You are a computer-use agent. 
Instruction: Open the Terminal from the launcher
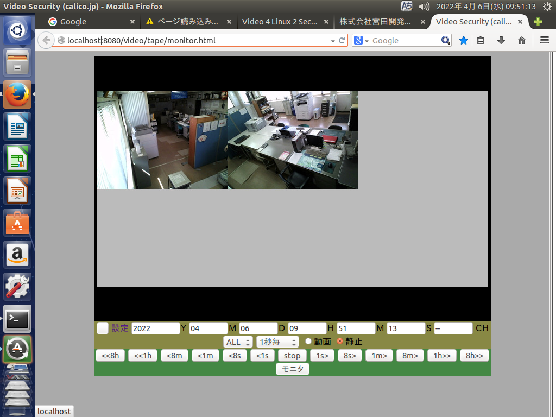[x=17, y=320]
